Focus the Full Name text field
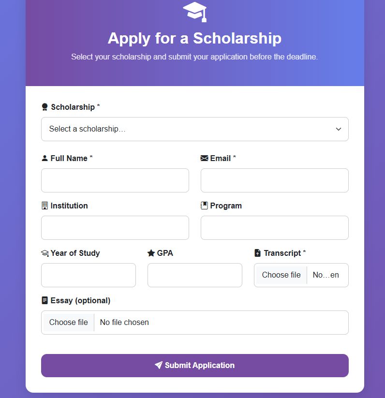The height and width of the screenshot is (398, 385). tap(115, 180)
